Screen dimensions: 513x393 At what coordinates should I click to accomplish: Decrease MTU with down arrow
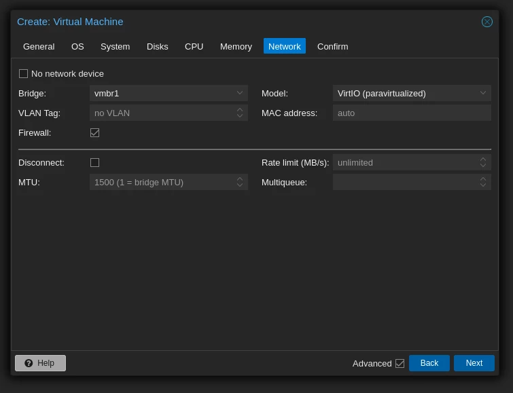[240, 185]
